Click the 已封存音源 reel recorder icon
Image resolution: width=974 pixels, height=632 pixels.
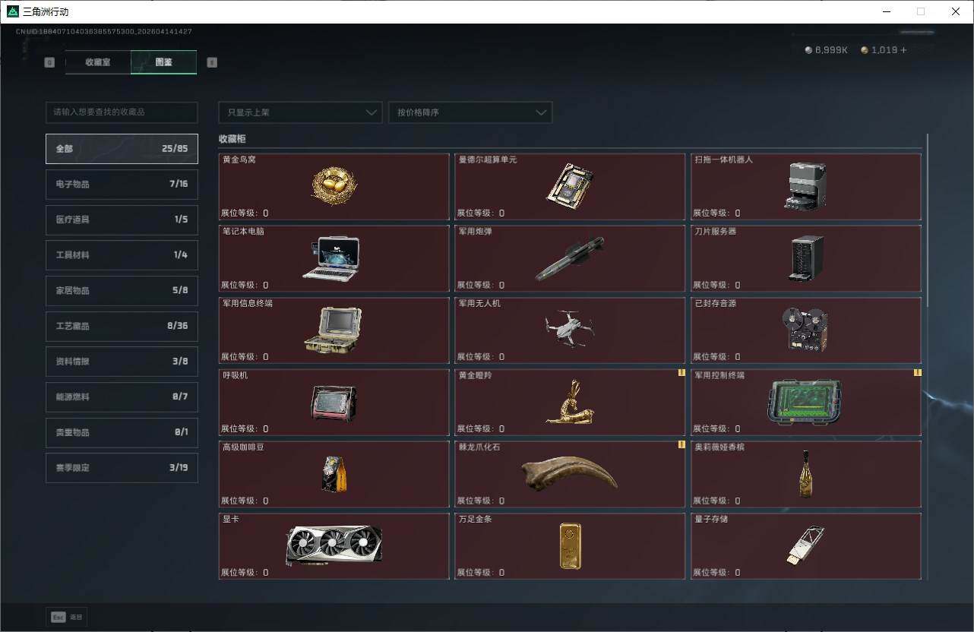tap(805, 330)
